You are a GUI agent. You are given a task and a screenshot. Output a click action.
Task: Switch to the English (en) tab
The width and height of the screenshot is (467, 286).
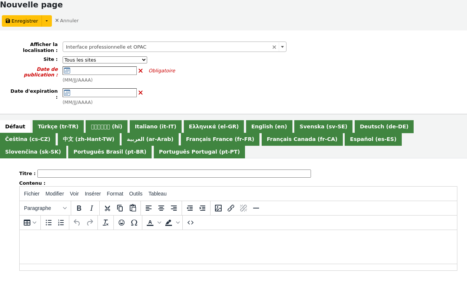pyautogui.click(x=269, y=126)
